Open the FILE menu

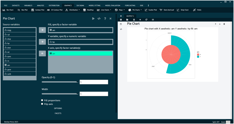click(x=6, y=6)
